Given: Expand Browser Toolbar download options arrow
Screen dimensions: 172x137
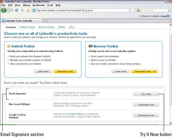Looking at the screenshot, I should pyautogui.click(x=155, y=72).
